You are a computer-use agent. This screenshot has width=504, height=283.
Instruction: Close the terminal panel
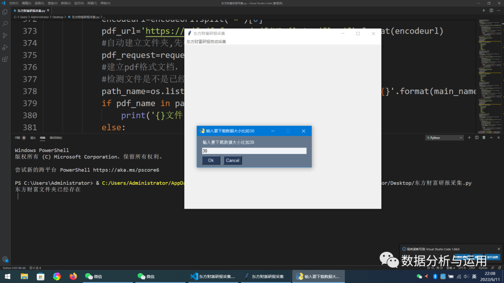(498, 138)
